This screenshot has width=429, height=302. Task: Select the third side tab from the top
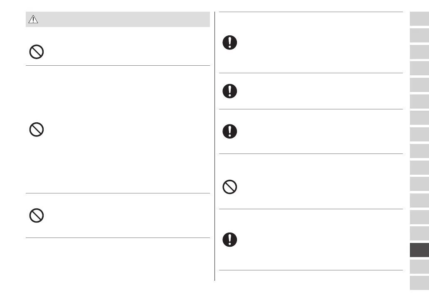pos(419,52)
